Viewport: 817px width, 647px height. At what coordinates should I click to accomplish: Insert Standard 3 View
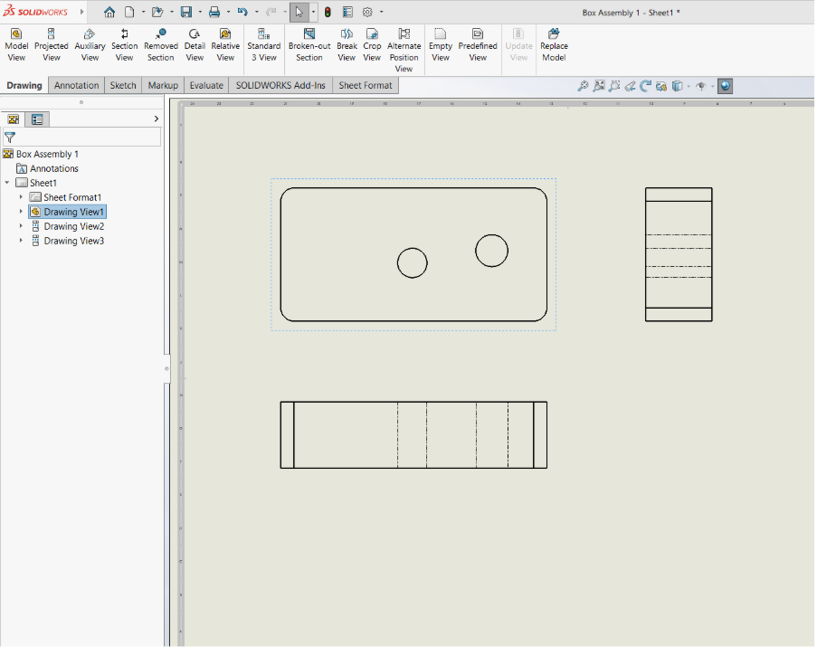263,45
